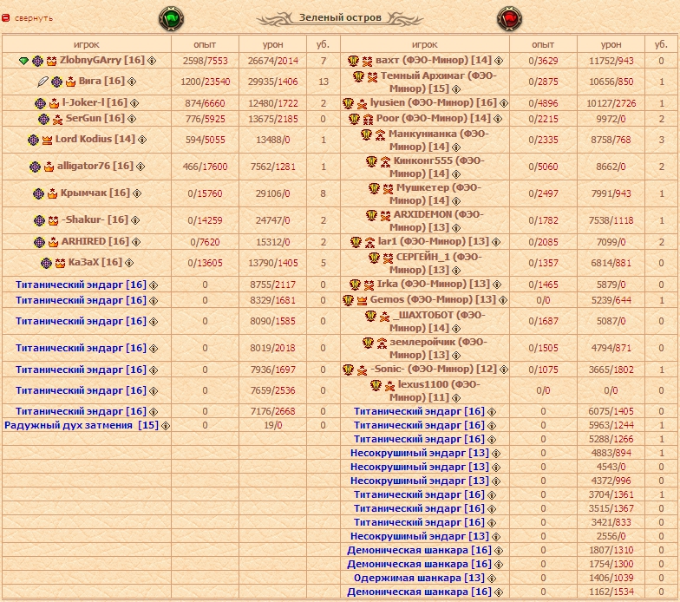The height and width of the screenshot is (602, 680).
Task: Open player Кинконг555 (ФЭО-Минор) [14]
Action: [439, 167]
